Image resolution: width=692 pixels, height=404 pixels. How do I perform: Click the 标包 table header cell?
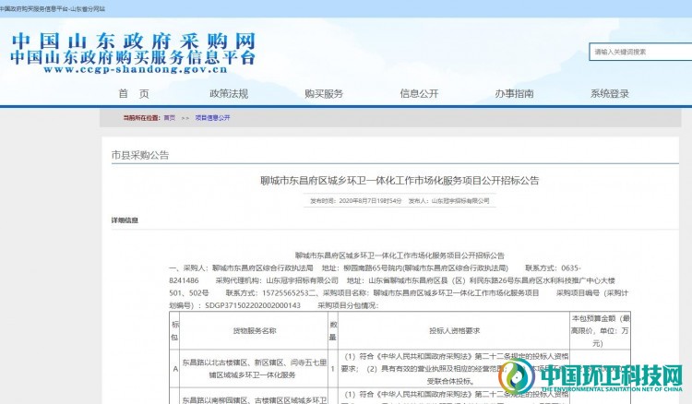[174, 331]
